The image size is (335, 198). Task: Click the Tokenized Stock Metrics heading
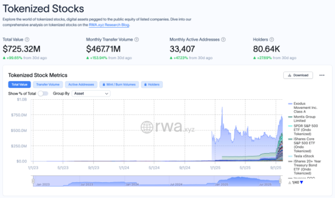tap(38, 75)
